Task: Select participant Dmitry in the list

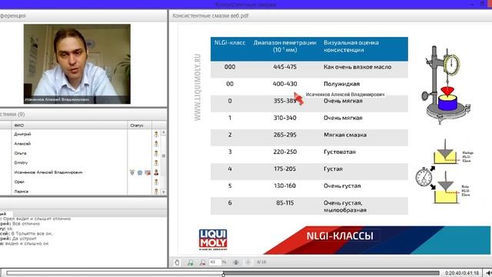Action: pos(21,162)
